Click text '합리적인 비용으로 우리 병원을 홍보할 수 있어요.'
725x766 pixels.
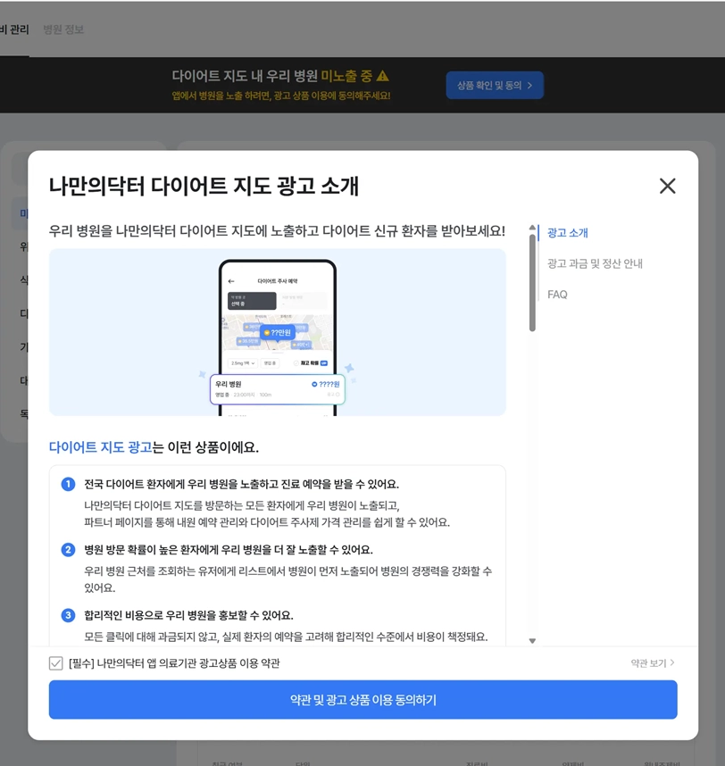[x=188, y=615]
